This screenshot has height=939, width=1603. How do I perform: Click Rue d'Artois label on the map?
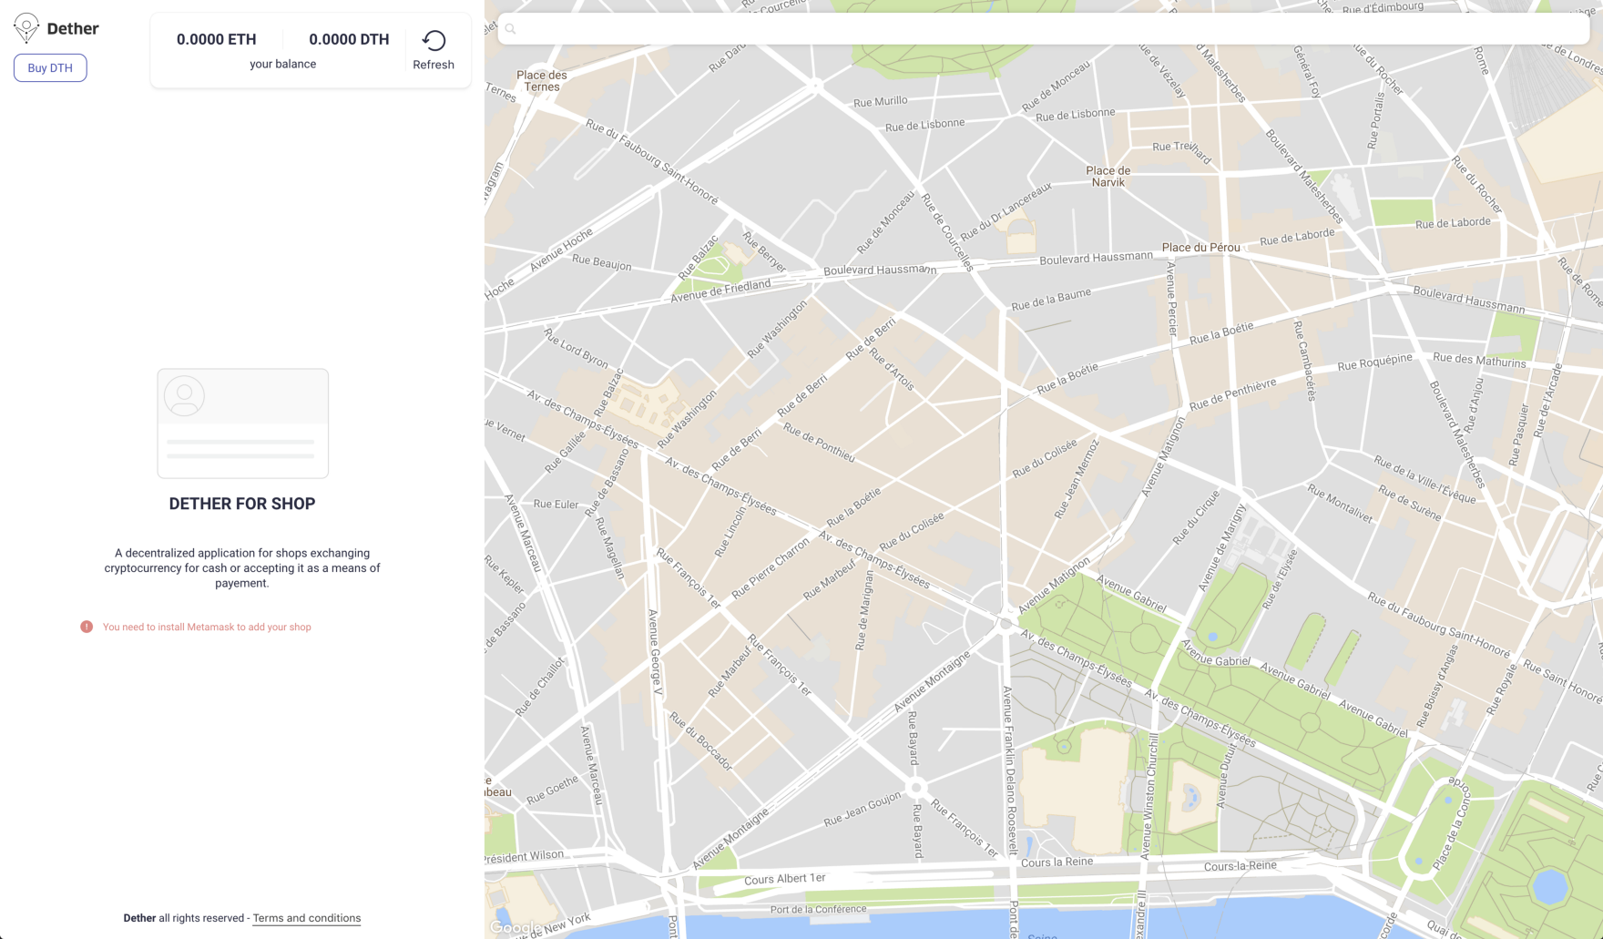click(x=893, y=367)
